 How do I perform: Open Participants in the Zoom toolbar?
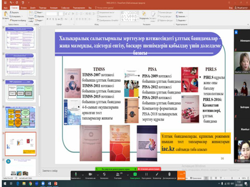click(118, 175)
